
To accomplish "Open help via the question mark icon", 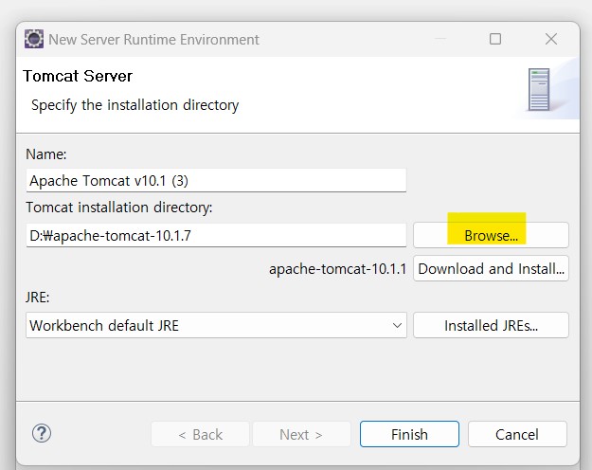I will [x=42, y=433].
